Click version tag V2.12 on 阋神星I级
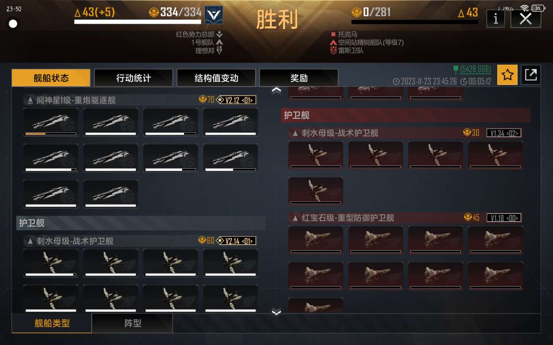The height and width of the screenshot is (345, 553). [x=236, y=100]
